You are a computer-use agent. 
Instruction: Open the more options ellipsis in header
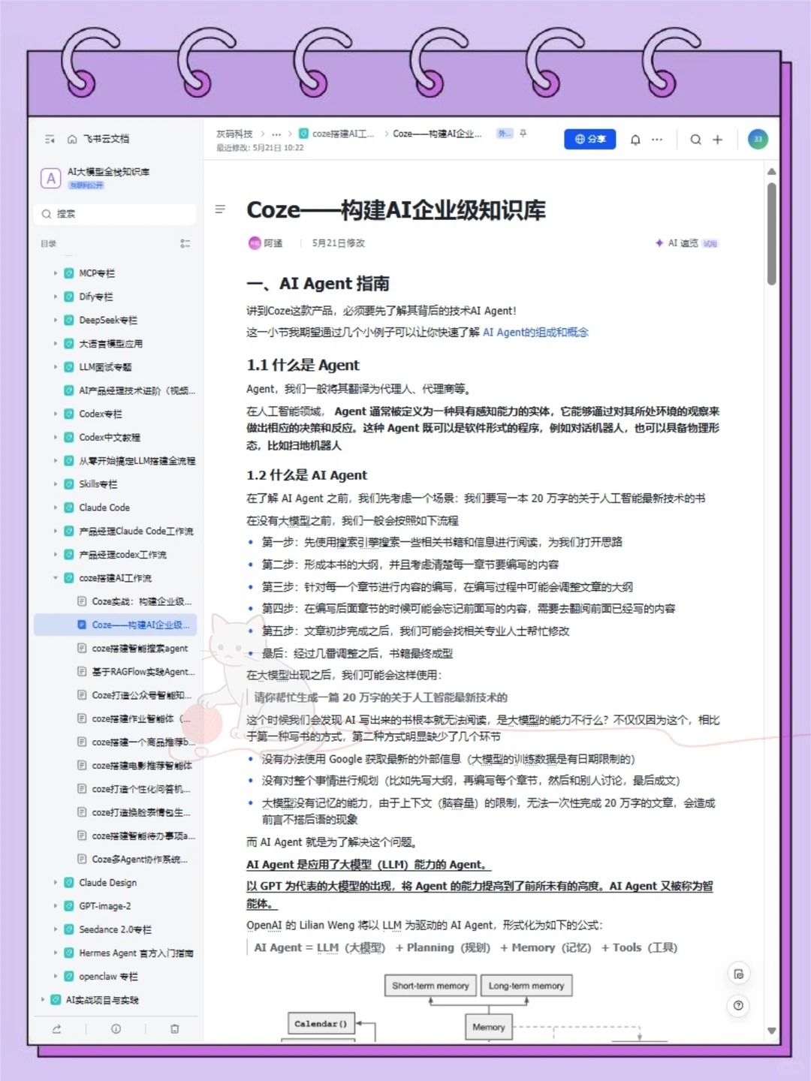[x=657, y=140]
